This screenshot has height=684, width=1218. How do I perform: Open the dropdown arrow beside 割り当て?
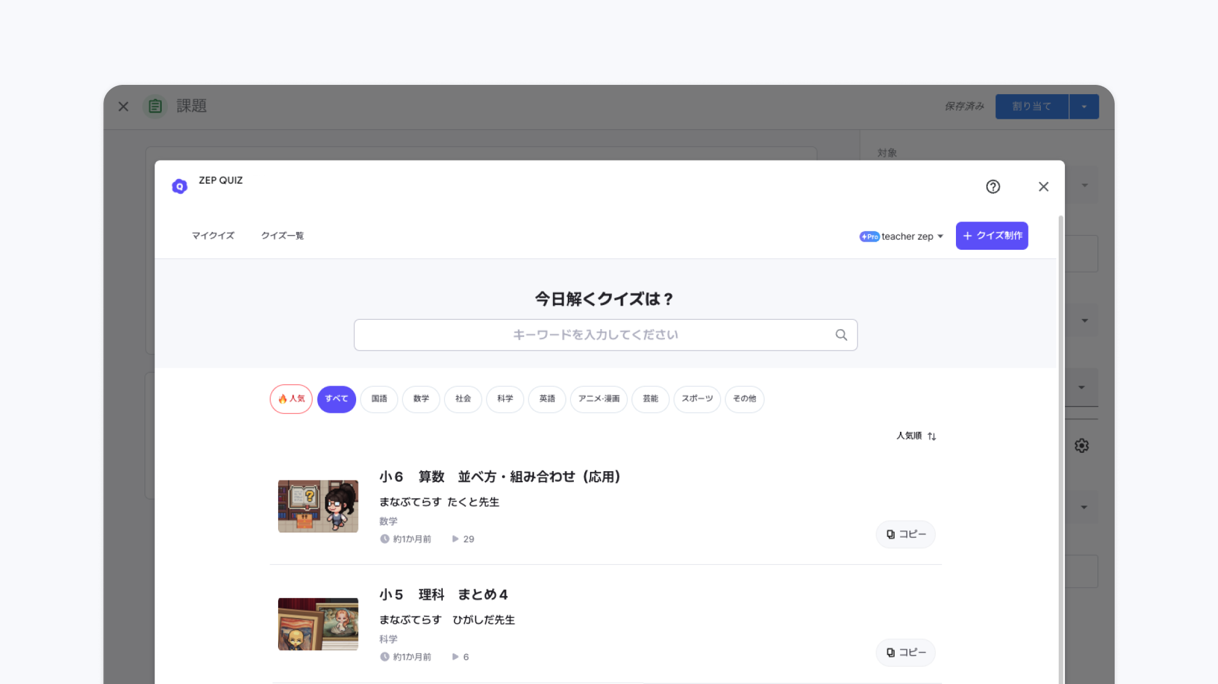(x=1084, y=106)
